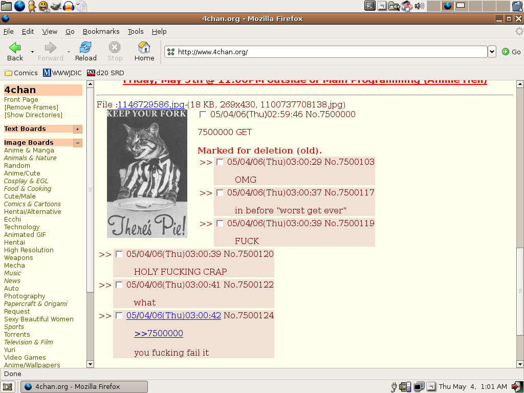Open the Forward button history dropdown arrow
The height and width of the screenshot is (393, 524).
(69, 52)
